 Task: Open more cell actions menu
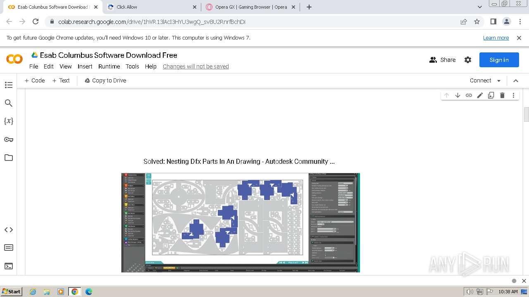(x=513, y=95)
